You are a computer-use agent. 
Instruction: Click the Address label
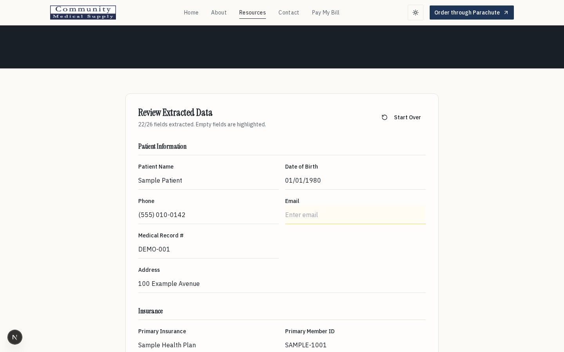coord(149,270)
